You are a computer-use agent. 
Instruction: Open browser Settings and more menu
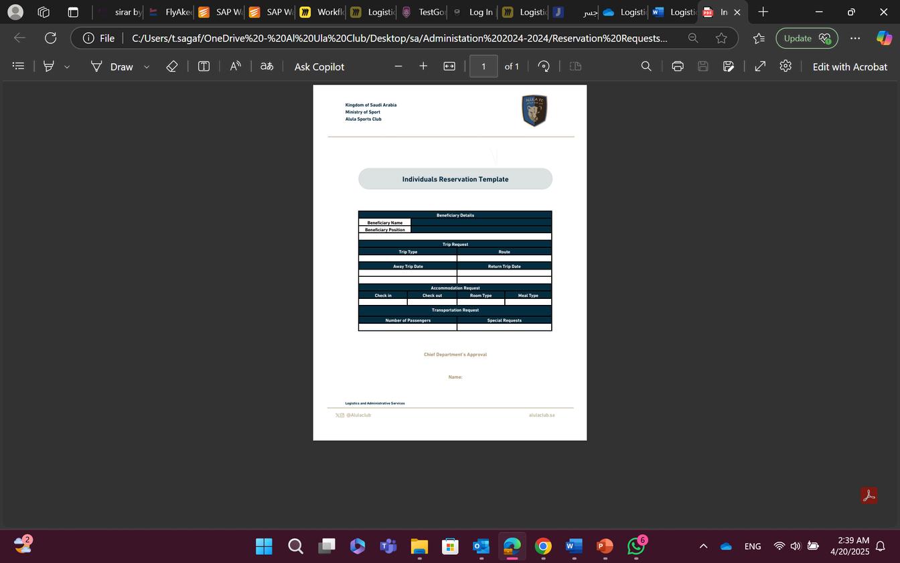pos(855,38)
